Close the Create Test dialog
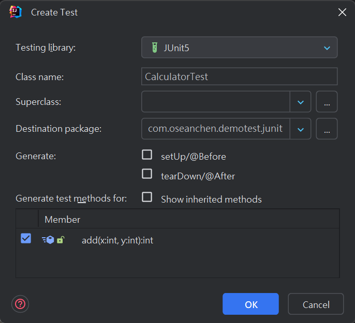Viewport: 355px width, 323px height. (x=342, y=12)
